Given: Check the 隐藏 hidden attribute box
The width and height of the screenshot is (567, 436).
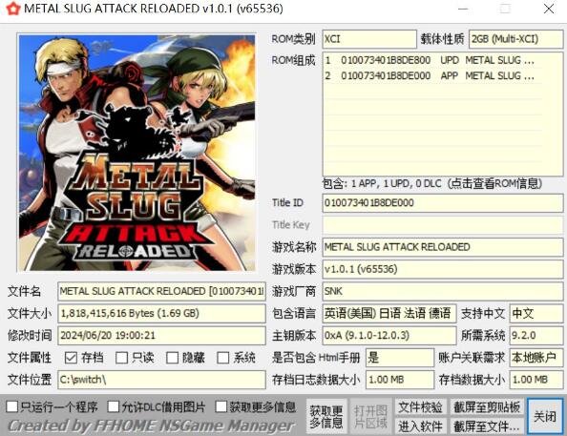Looking at the screenshot, I should coord(172,358).
